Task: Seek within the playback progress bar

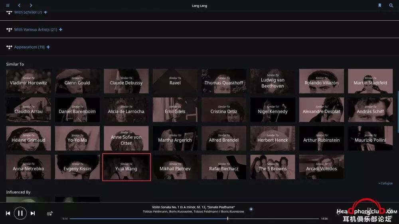Action: click(194, 218)
